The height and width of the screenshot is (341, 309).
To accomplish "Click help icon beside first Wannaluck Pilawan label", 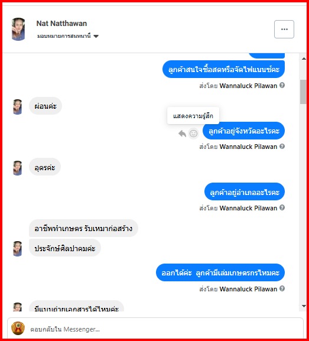I will pos(282,85).
